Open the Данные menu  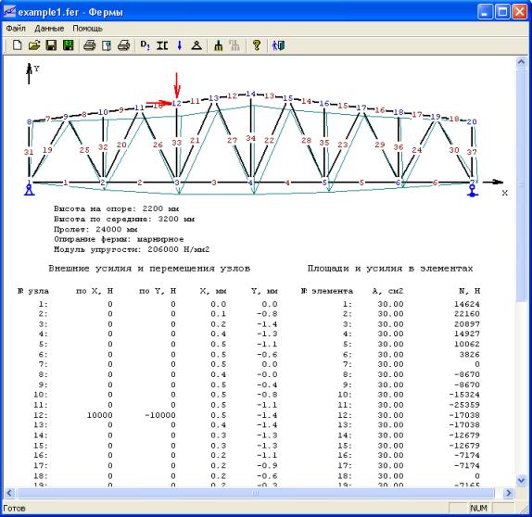(x=49, y=28)
